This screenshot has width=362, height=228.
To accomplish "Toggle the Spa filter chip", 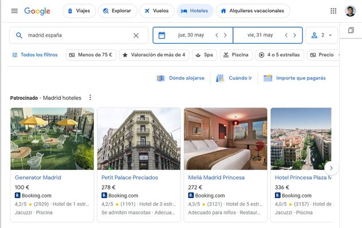I will (204, 55).
